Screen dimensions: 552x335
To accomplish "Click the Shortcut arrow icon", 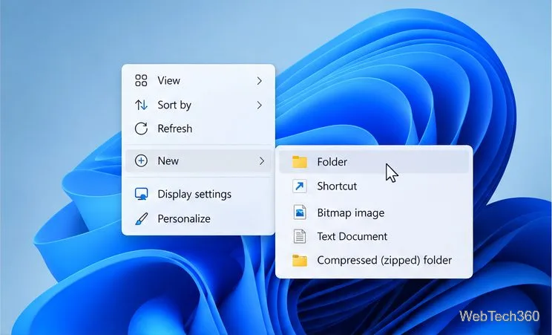I will click(300, 186).
